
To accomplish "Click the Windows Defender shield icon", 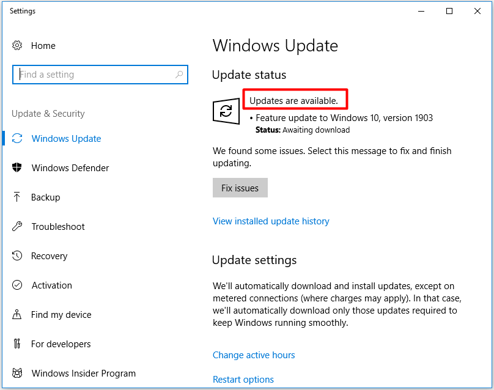I will [x=17, y=167].
